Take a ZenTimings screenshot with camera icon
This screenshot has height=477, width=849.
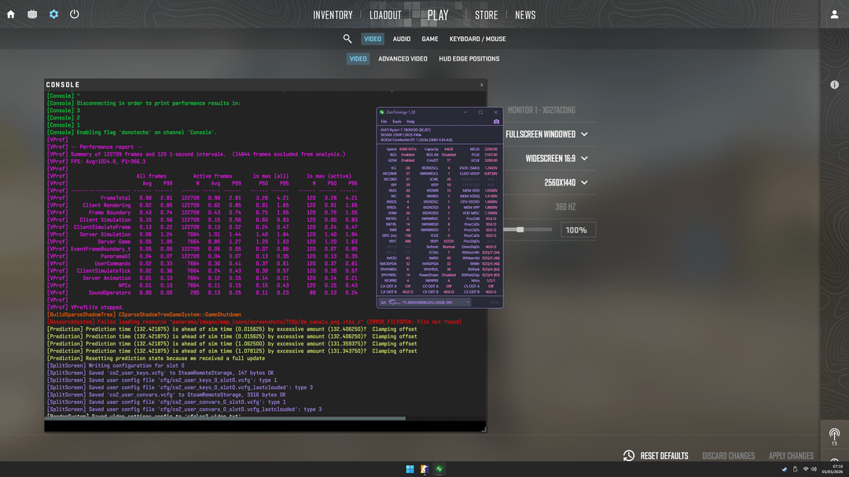496,121
